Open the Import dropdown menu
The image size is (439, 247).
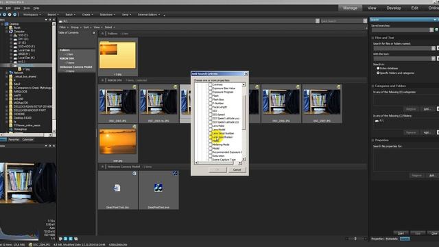click(53, 14)
